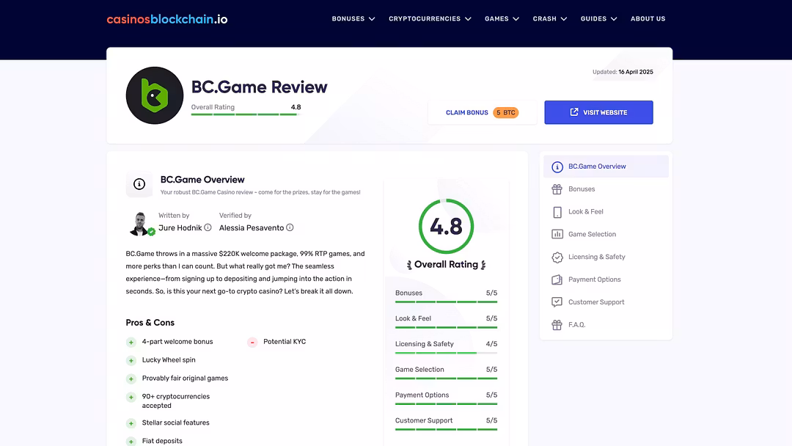Click the phone icon beside Look & Feel
Viewport: 792px width, 446px height.
pos(557,212)
